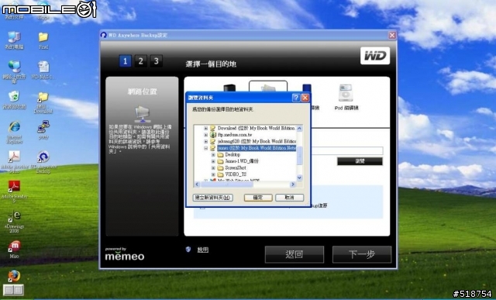Expand the Download share node
Image resolution: width=496 pixels, height=300 pixels.
click(x=205, y=128)
